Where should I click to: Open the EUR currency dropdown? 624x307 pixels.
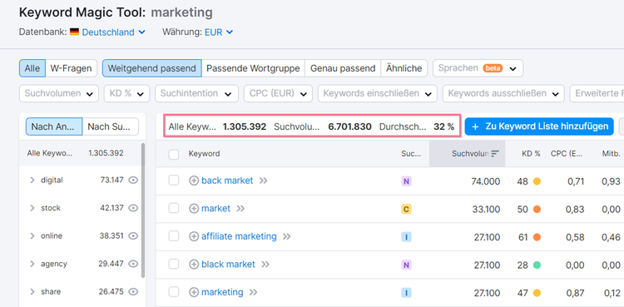(219, 32)
